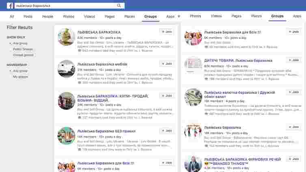Click the ДИТЯЧІ ТОВАРИ group thumbnail
306x172 pixels.
pyautogui.click(x=193, y=65)
